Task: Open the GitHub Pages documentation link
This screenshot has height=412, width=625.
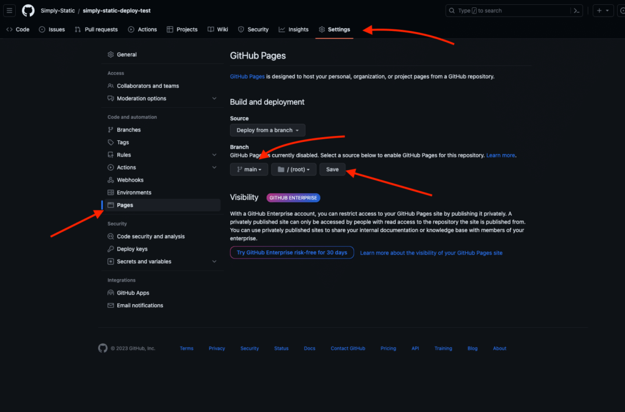Action: pos(247,76)
